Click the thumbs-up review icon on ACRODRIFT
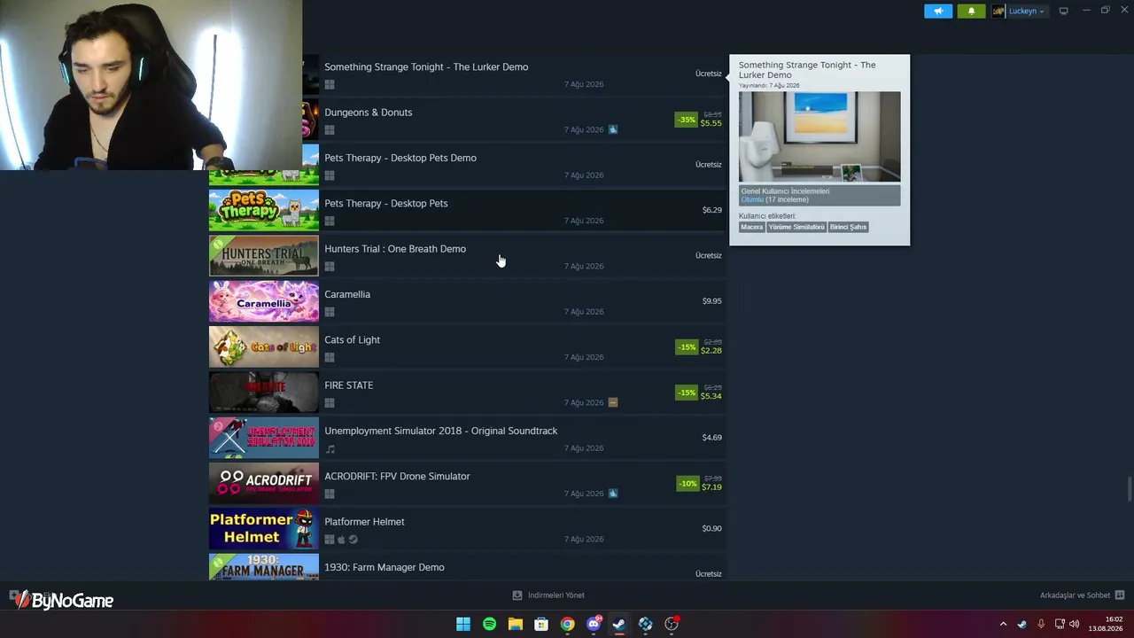 pyautogui.click(x=612, y=494)
